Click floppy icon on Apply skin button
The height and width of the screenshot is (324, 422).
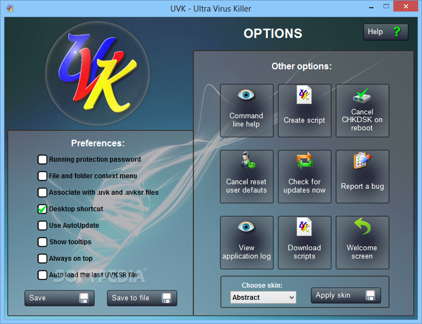(370, 295)
